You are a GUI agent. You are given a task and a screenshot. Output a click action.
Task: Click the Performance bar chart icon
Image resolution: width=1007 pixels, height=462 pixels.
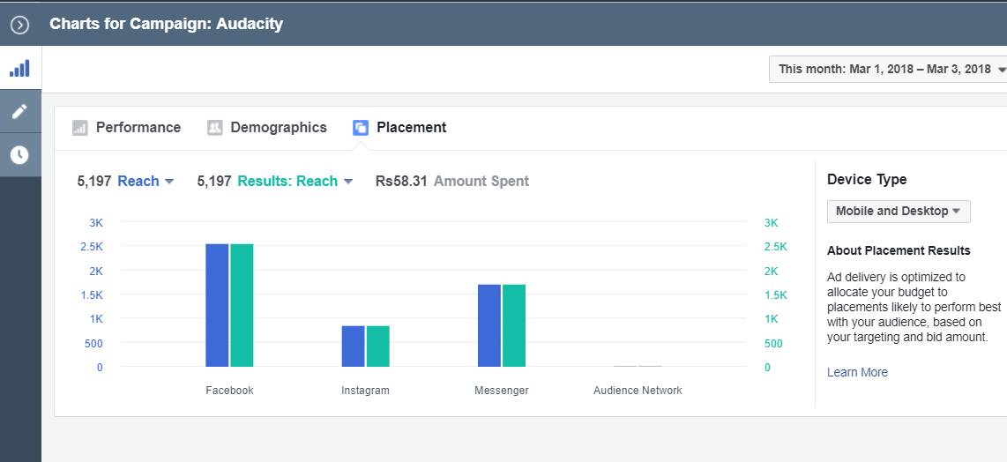click(x=80, y=128)
